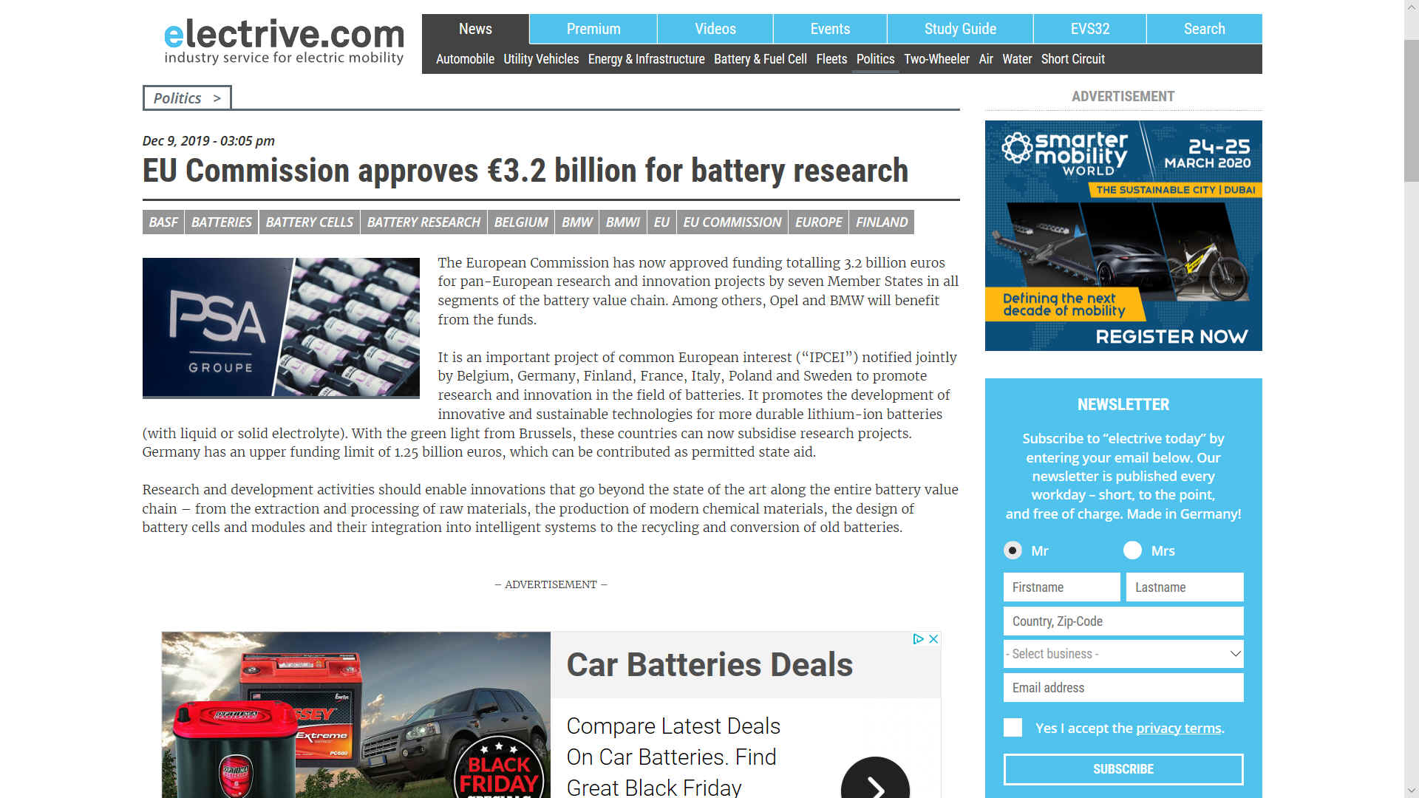Image resolution: width=1419 pixels, height=798 pixels.
Task: Click the page scrollbar thumb
Action: pos(1411,111)
